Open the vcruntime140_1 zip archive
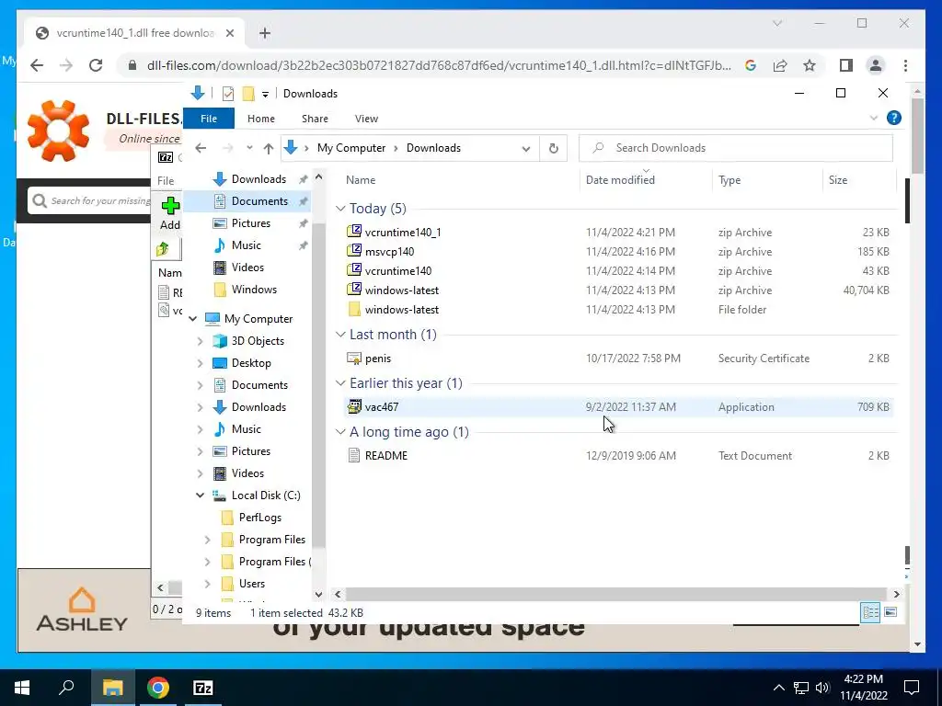Viewport: 942px width, 706px height. [403, 233]
